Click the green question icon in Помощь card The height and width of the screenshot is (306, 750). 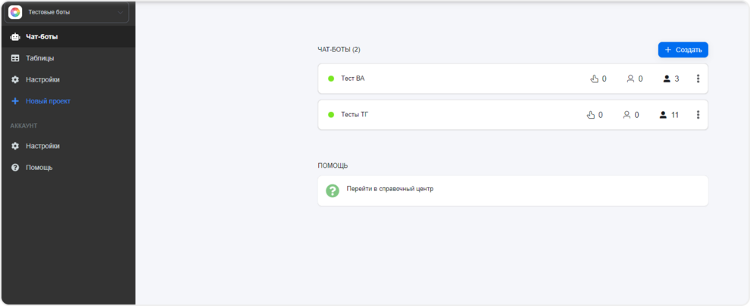pyautogui.click(x=333, y=190)
